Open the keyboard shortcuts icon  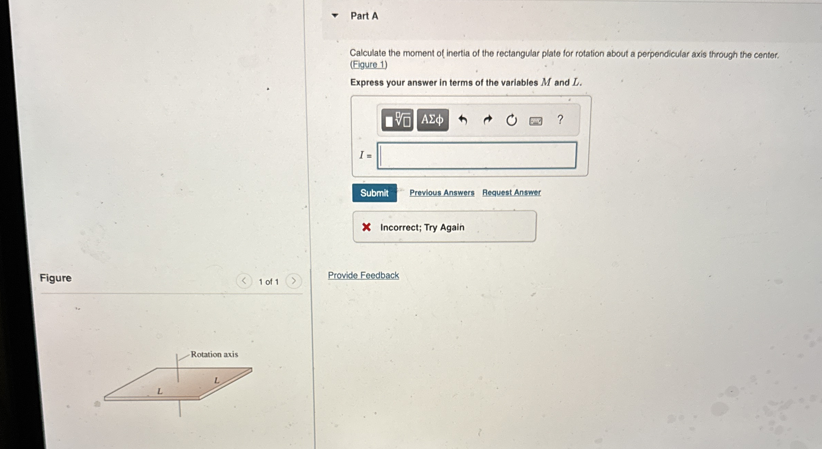click(536, 121)
